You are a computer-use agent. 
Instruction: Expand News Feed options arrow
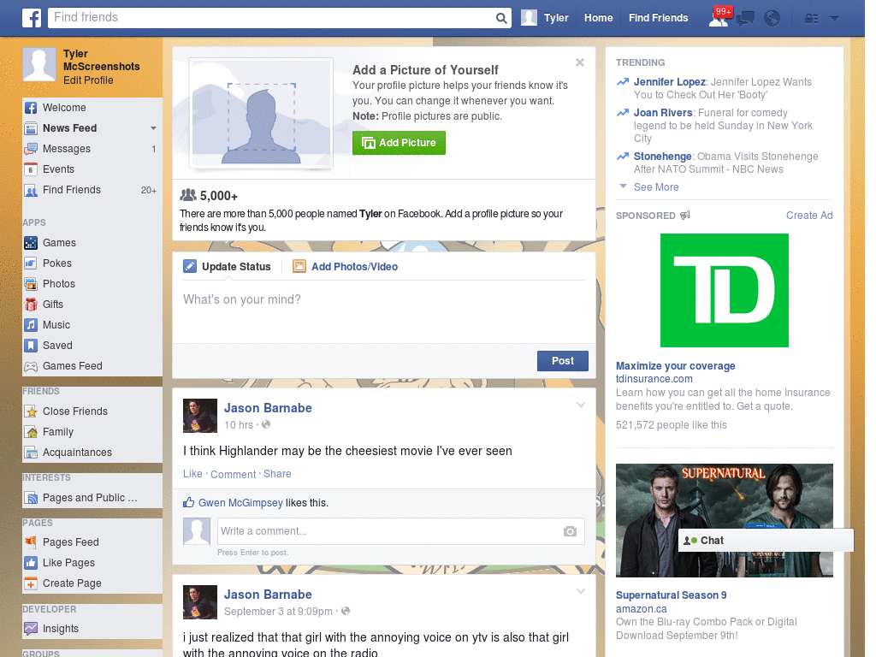click(x=154, y=128)
